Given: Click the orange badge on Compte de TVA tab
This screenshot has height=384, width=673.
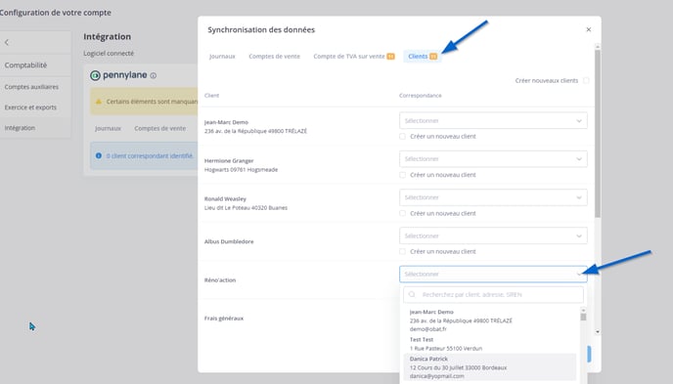Looking at the screenshot, I should tap(390, 56).
